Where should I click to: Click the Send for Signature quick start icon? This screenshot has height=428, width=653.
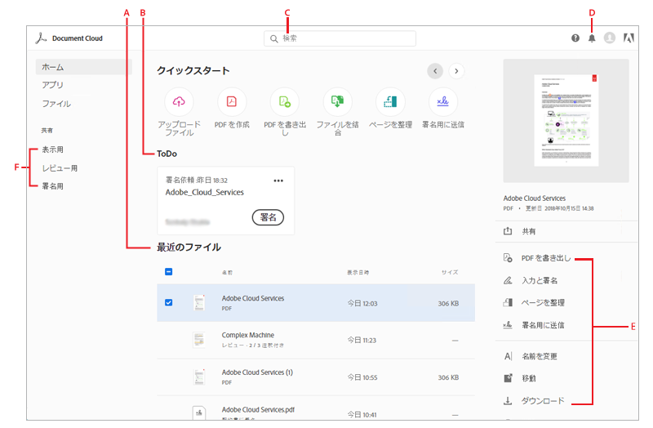click(443, 101)
